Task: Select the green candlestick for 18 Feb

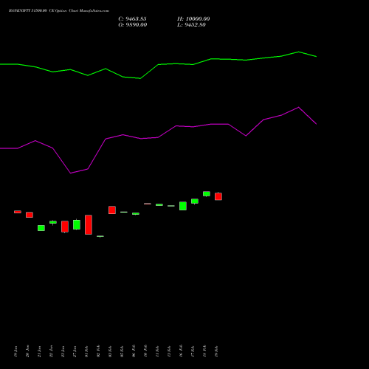Action: pos(207,194)
